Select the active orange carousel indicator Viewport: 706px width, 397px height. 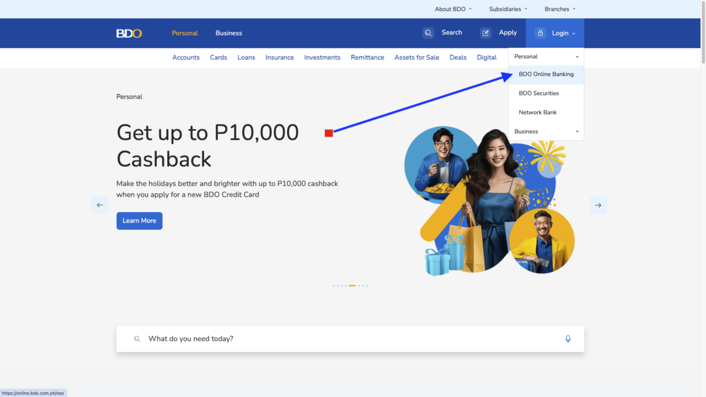tap(352, 286)
